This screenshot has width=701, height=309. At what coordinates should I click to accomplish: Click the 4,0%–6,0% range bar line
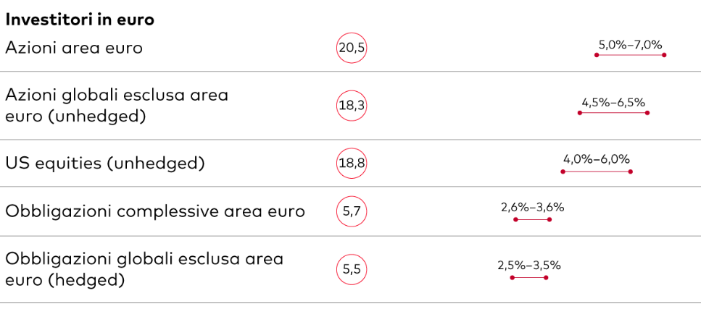coord(597,172)
